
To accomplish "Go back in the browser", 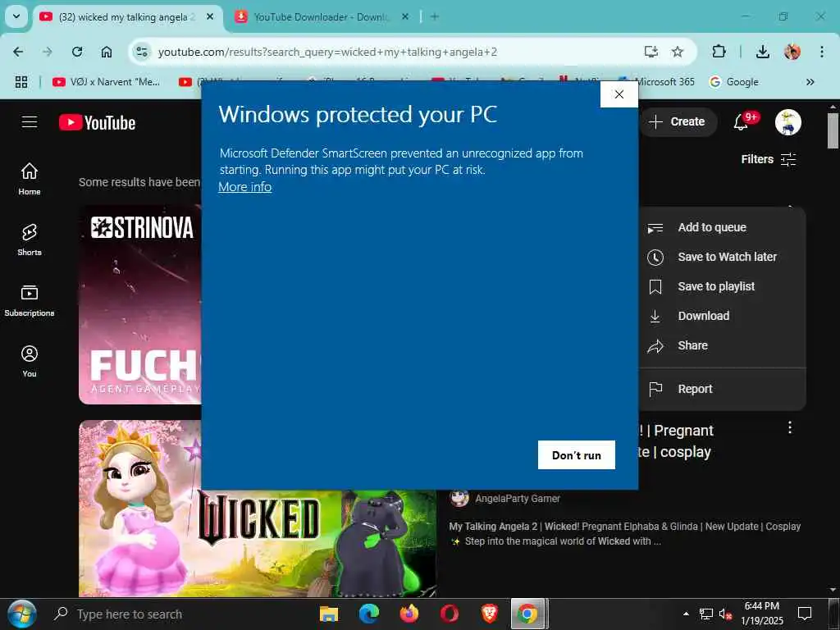I will (18, 52).
